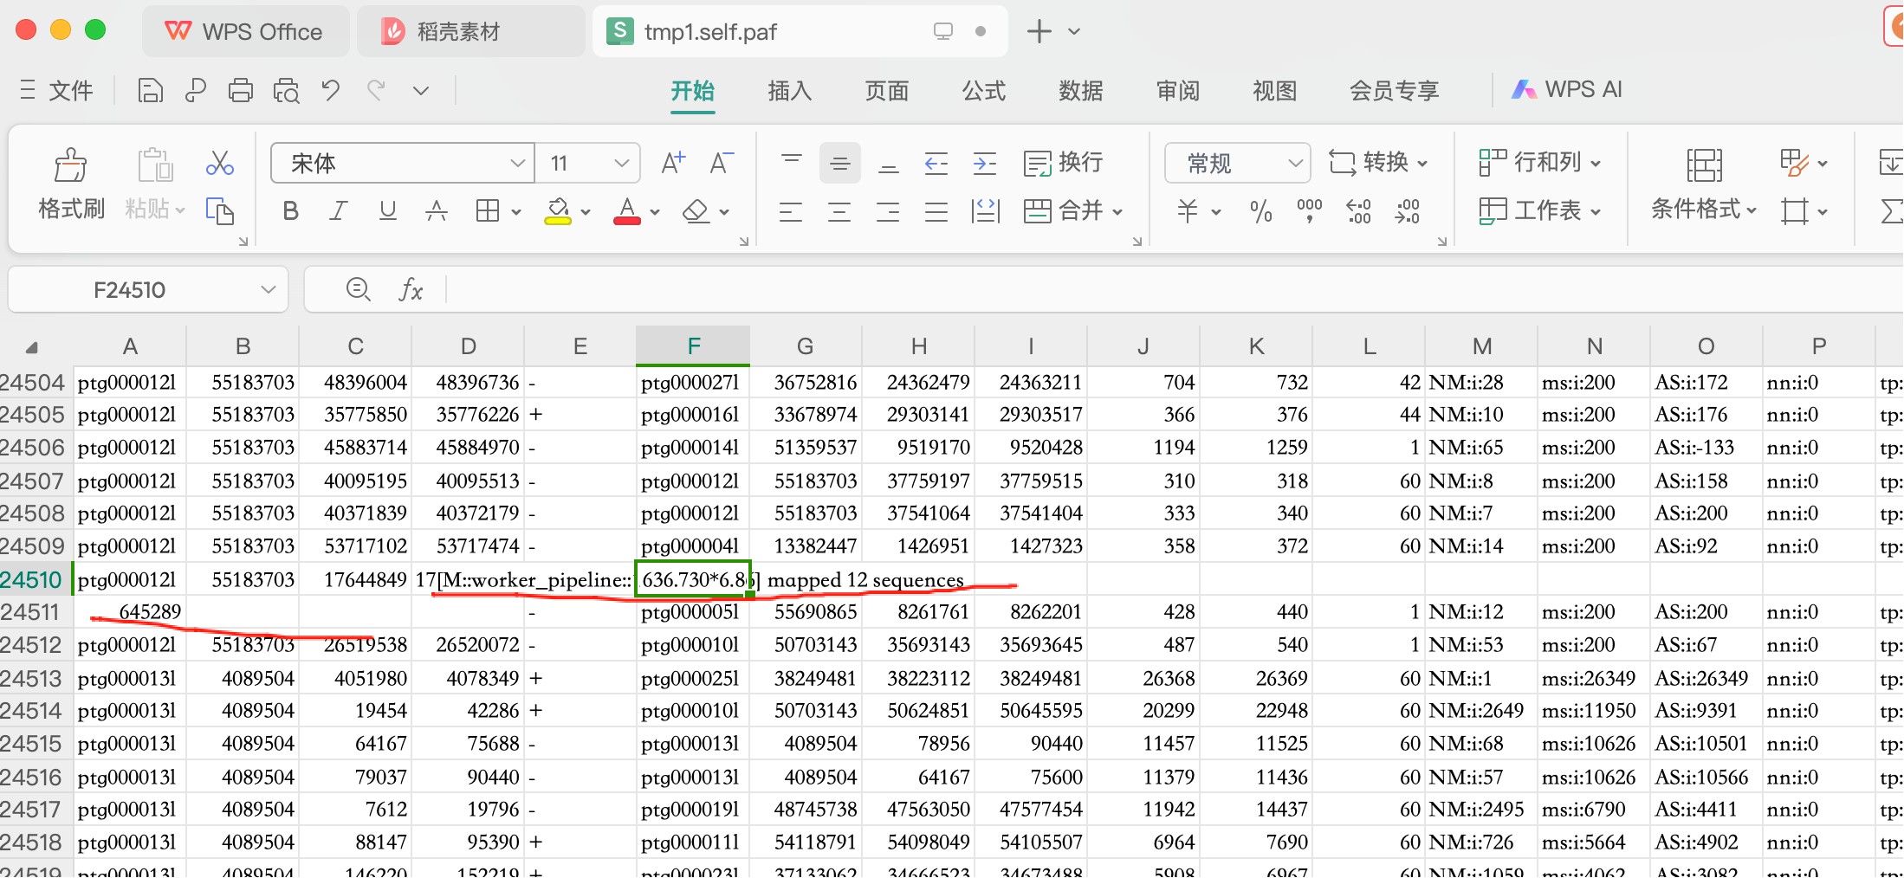Viewport: 1904px width, 878px height.
Task: Open the WPS AI tab
Action: [x=1566, y=90]
